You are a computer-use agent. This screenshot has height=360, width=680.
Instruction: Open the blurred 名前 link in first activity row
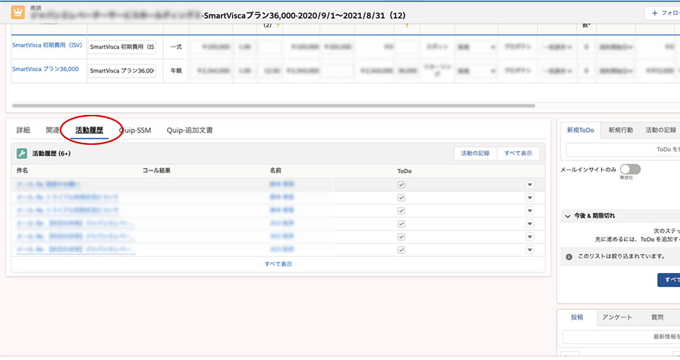282,185
